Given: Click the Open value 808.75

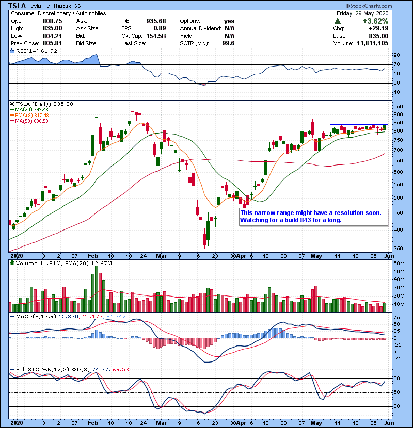Looking at the screenshot, I should point(52,21).
